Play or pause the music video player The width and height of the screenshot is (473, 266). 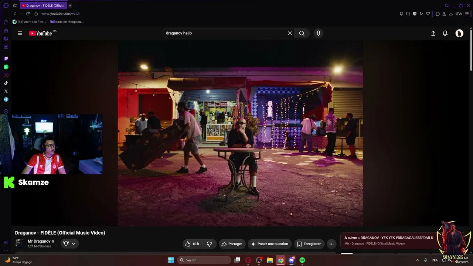[x=240, y=133]
